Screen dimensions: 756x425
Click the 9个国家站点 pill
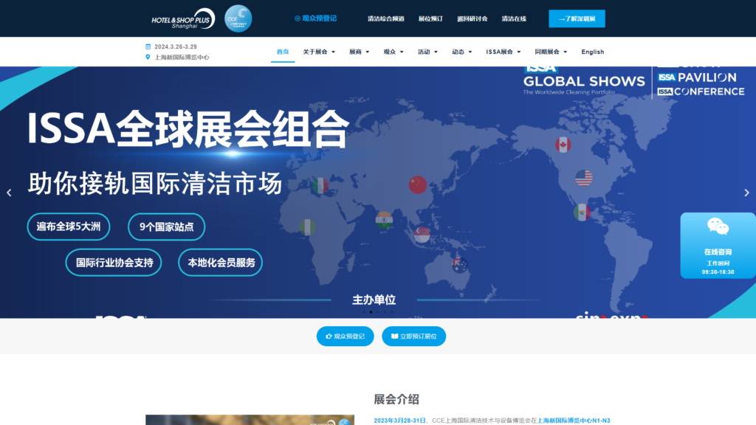(x=166, y=227)
